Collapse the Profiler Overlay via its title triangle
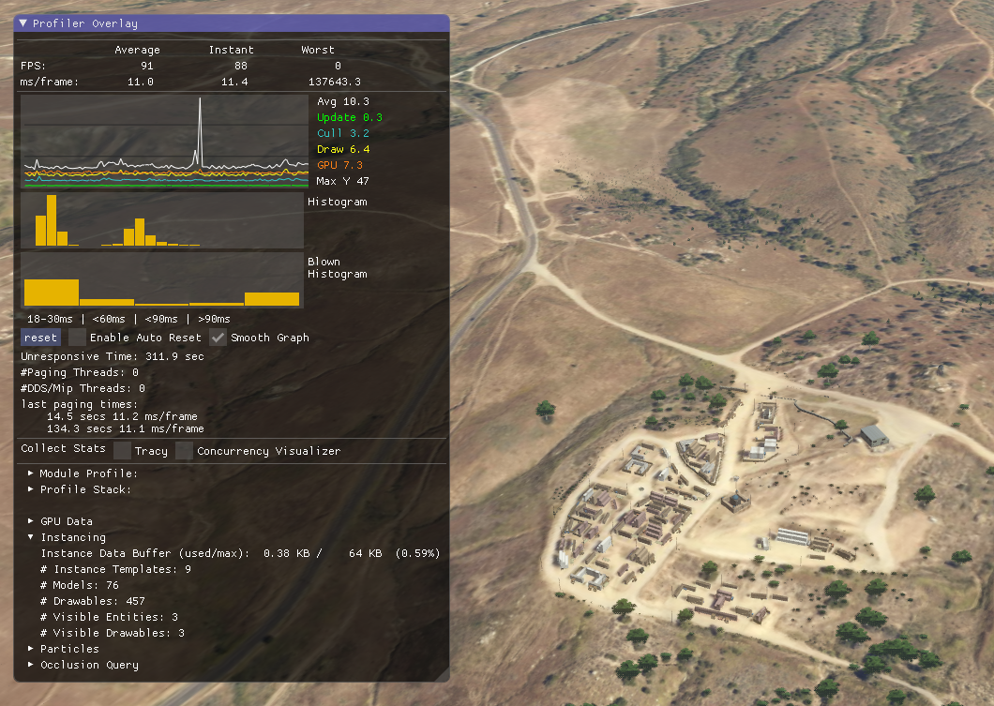 coord(23,23)
